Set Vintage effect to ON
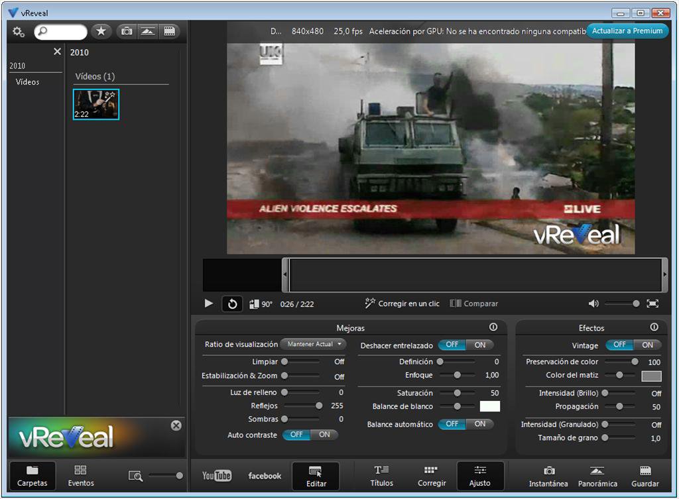Viewport: 679px width, 499px height. [647, 345]
